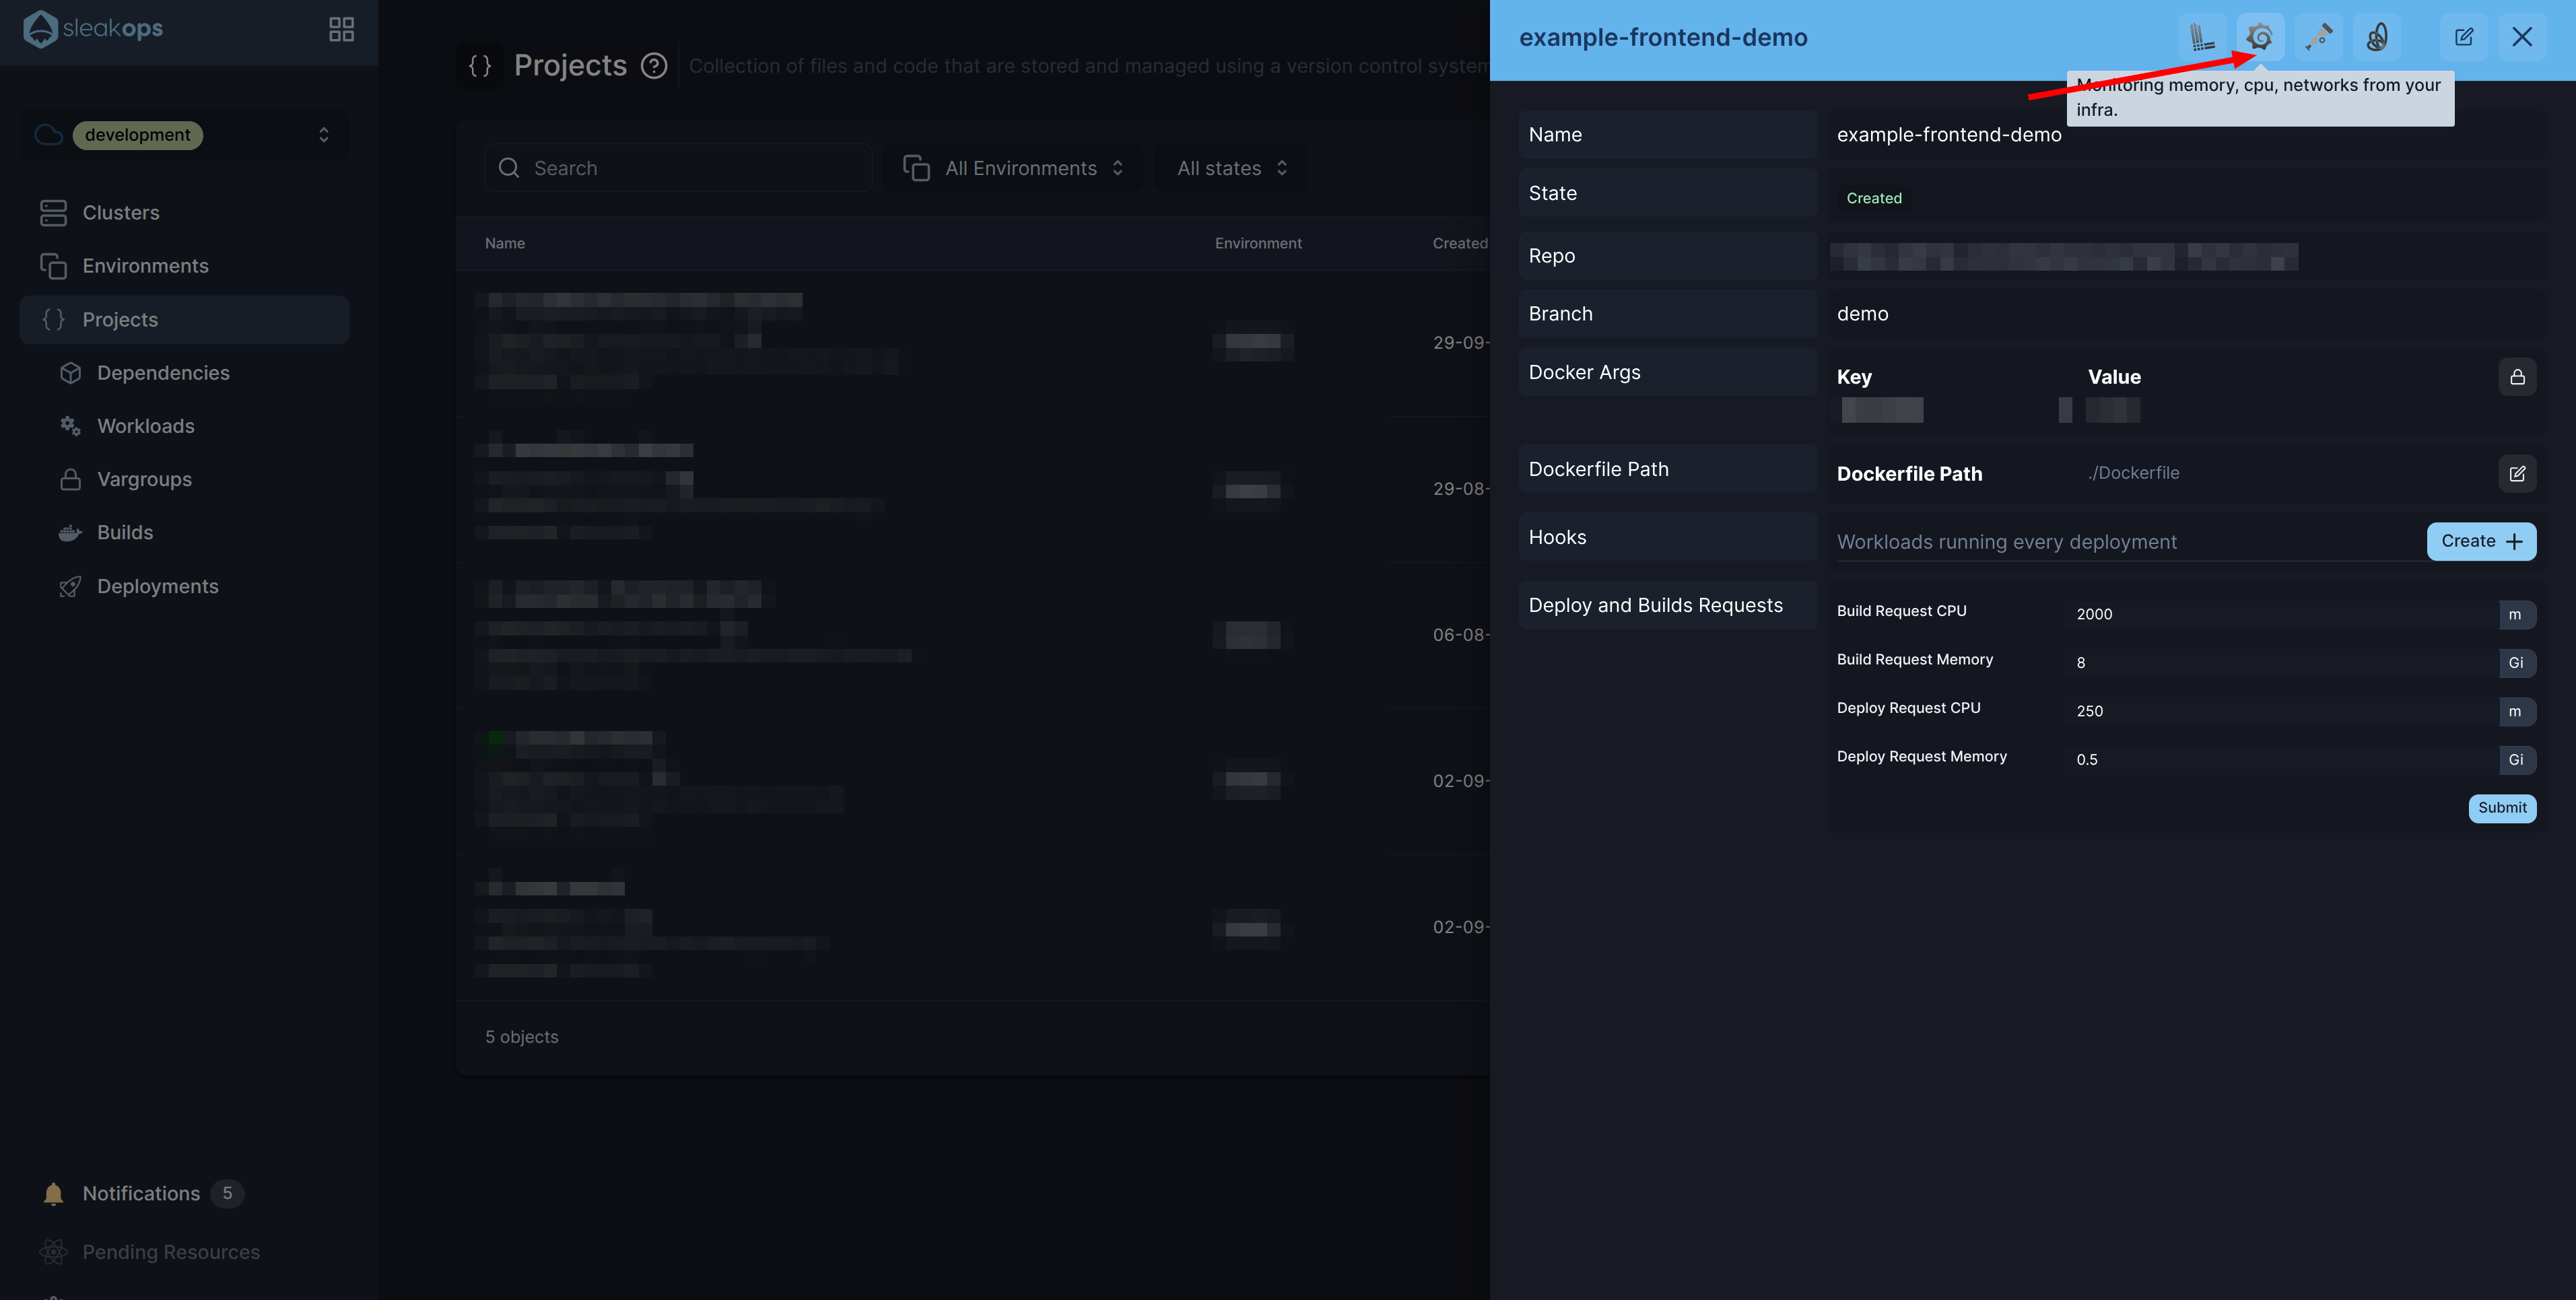The height and width of the screenshot is (1300, 2576).
Task: Open the grid apps icon in sidebar
Action: click(341, 29)
